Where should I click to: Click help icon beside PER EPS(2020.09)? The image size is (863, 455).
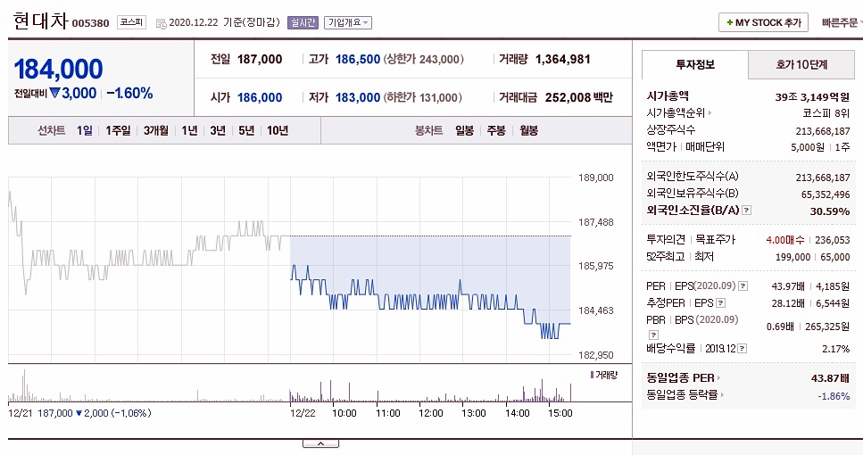pos(743,286)
